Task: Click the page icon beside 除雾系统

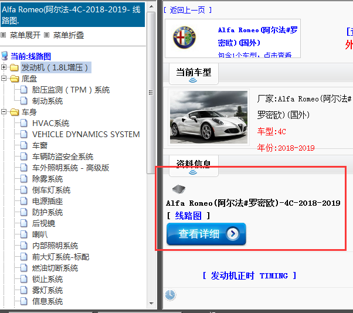Action: coord(24,179)
